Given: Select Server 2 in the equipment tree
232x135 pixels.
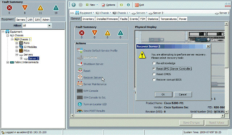Looking at the screenshot, I should [34, 58].
